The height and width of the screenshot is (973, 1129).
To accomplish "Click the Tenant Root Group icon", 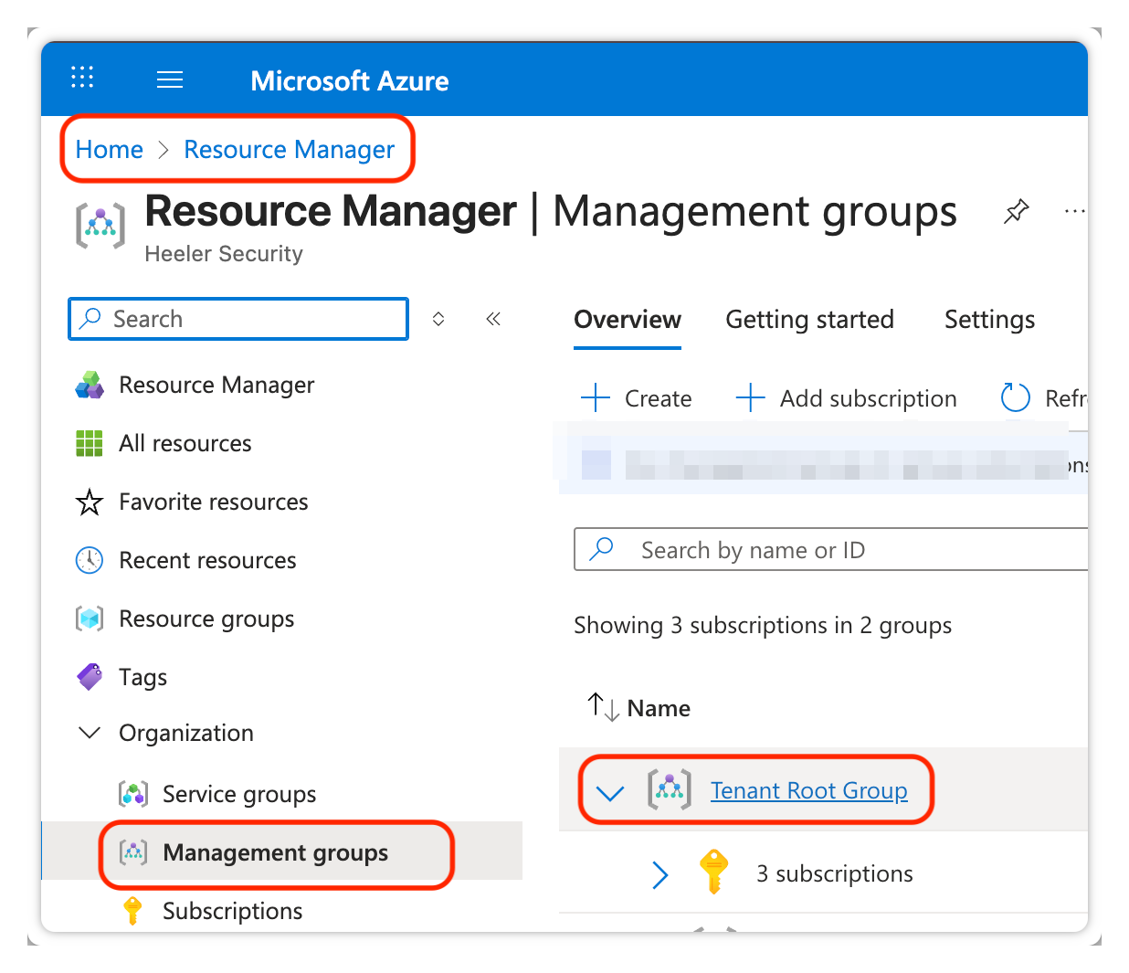I will point(670,789).
